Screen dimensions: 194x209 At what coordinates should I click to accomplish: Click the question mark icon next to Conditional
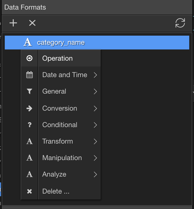coord(29,125)
